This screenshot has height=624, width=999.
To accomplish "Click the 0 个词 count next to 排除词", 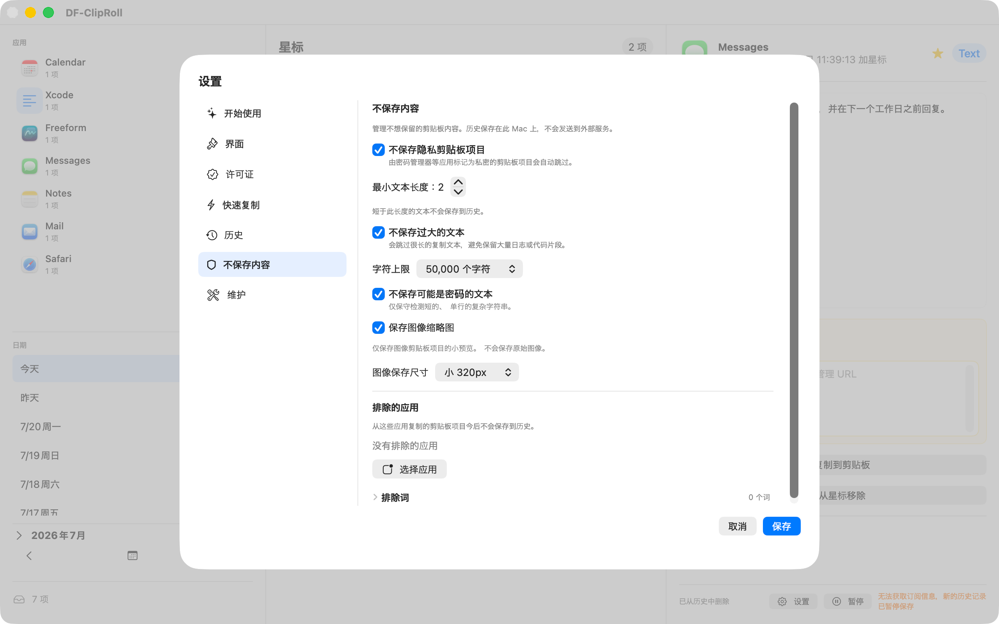I will pos(759,497).
